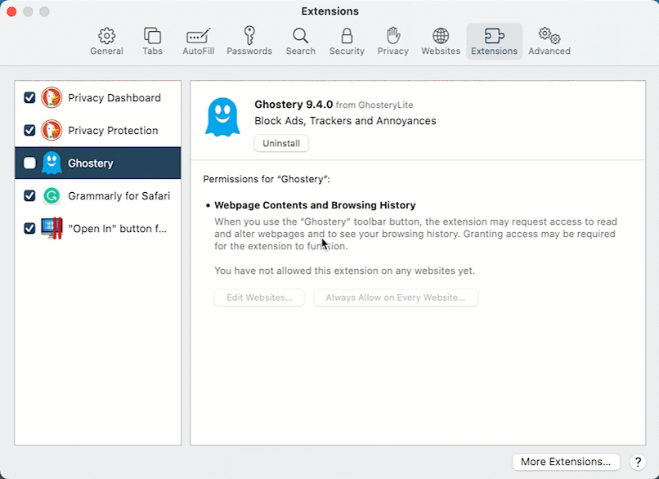The image size is (659, 479).
Task: Click "from GhosteryLite" developer text
Action: pyautogui.click(x=374, y=105)
